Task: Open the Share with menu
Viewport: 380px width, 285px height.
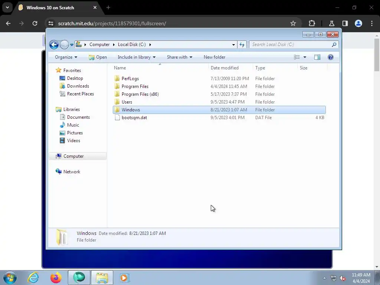Action: point(179,57)
